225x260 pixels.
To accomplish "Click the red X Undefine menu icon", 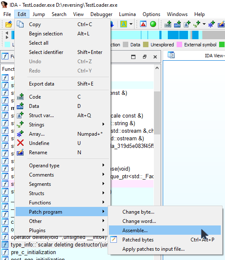I will coord(20,143).
